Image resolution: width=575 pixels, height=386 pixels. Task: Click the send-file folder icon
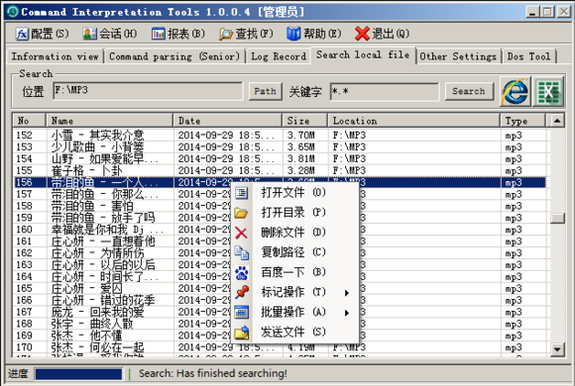[241, 333]
